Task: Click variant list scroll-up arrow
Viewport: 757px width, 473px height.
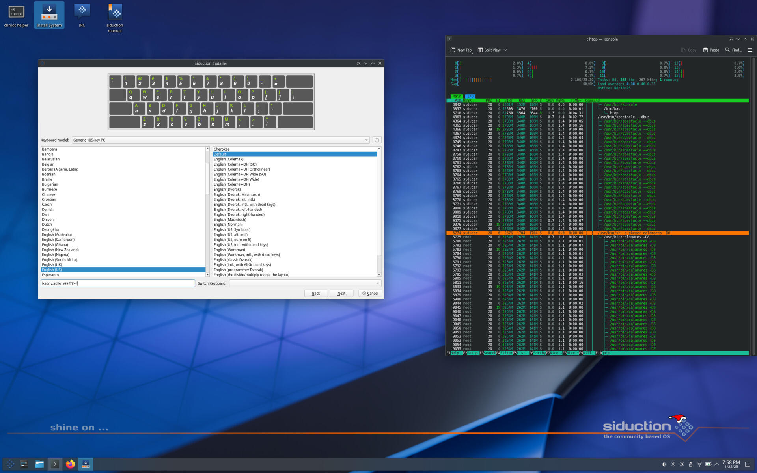Action: click(379, 149)
